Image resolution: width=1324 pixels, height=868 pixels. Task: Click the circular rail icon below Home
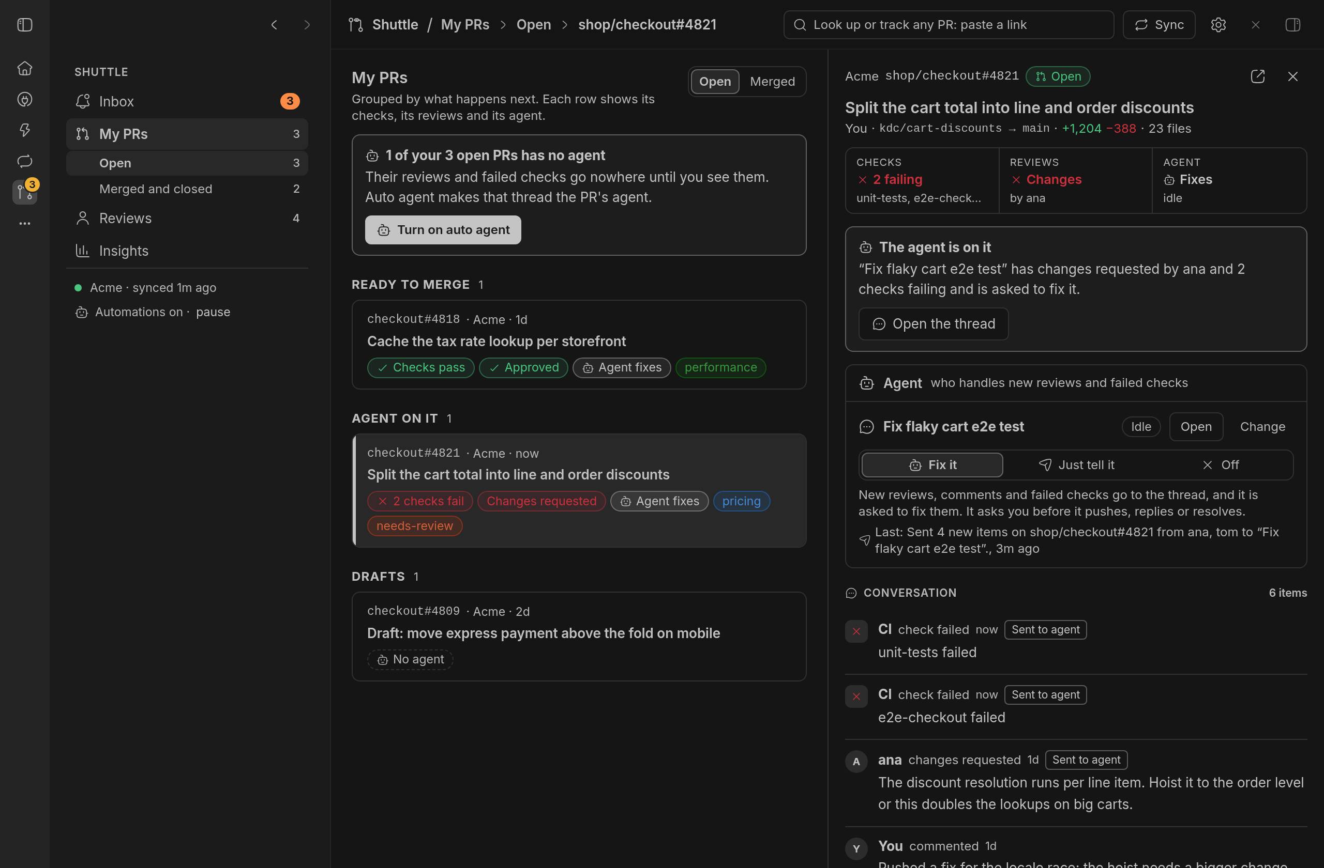click(24, 100)
